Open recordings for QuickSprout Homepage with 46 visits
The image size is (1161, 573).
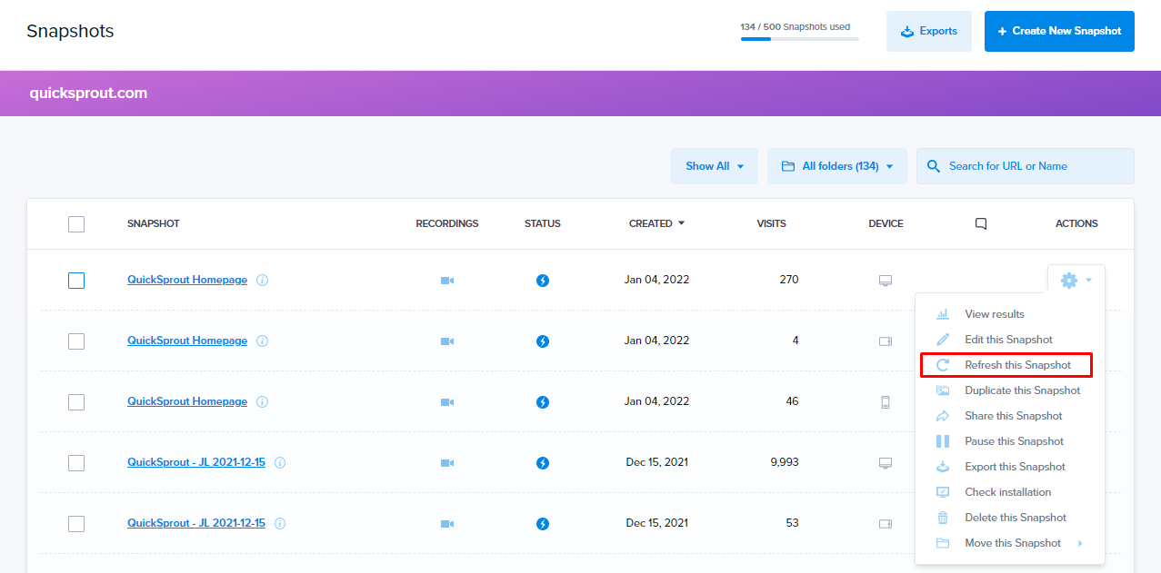(447, 402)
